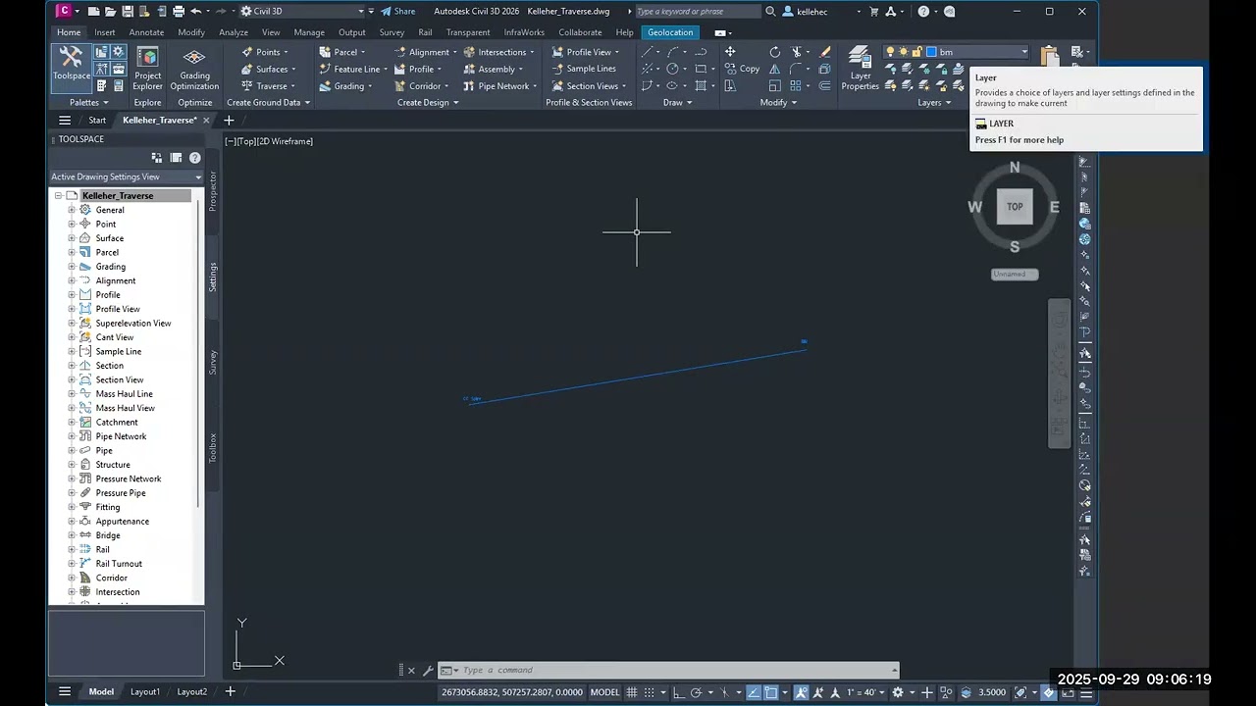Screen dimensions: 1256x706
Task: Open Active Drawing Settings View dropdown
Action: pyautogui.click(x=127, y=176)
